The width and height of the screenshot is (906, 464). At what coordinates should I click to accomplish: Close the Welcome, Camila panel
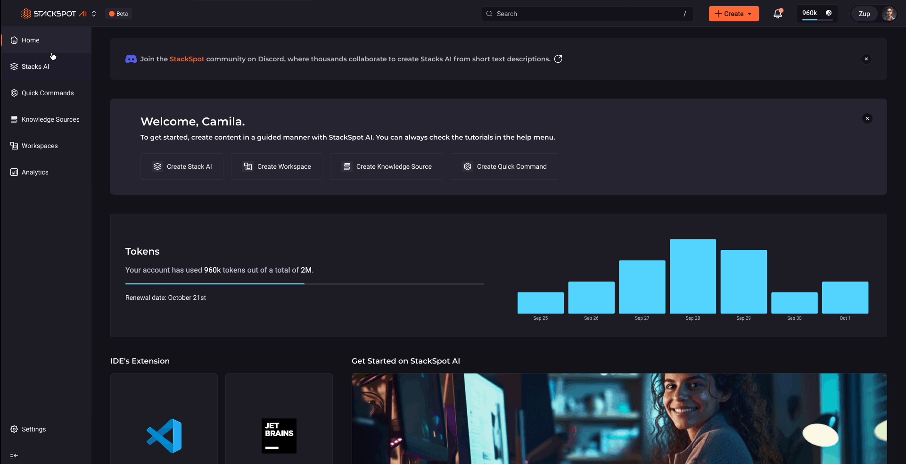pyautogui.click(x=867, y=118)
